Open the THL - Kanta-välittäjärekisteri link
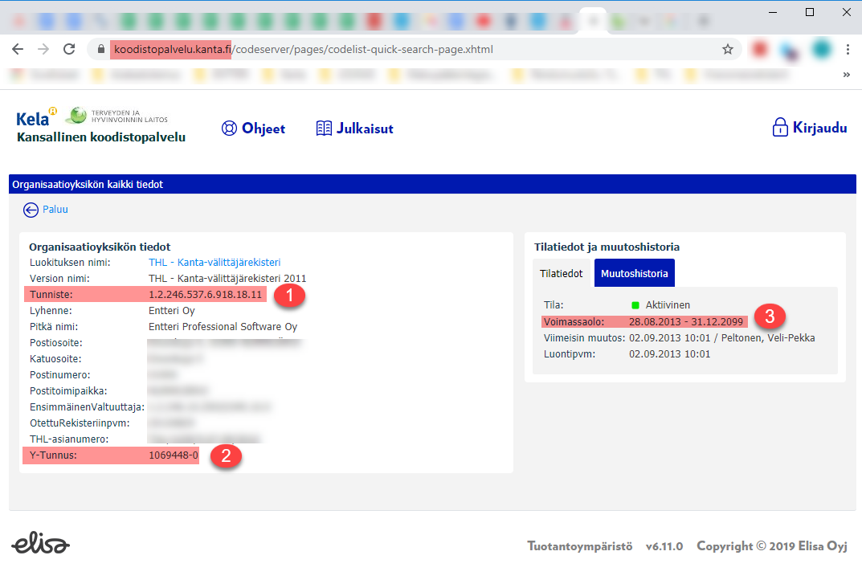The image size is (862, 584). (214, 263)
